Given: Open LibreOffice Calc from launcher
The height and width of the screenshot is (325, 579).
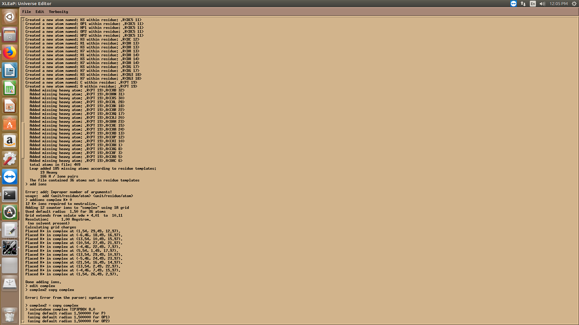Looking at the screenshot, I should click(x=10, y=88).
